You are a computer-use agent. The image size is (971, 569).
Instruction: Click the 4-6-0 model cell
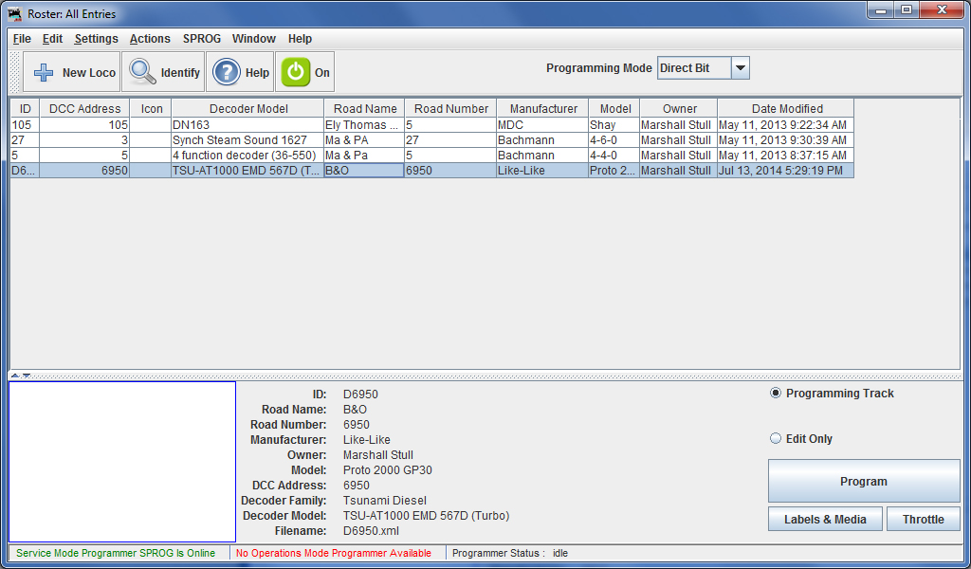pyautogui.click(x=614, y=140)
